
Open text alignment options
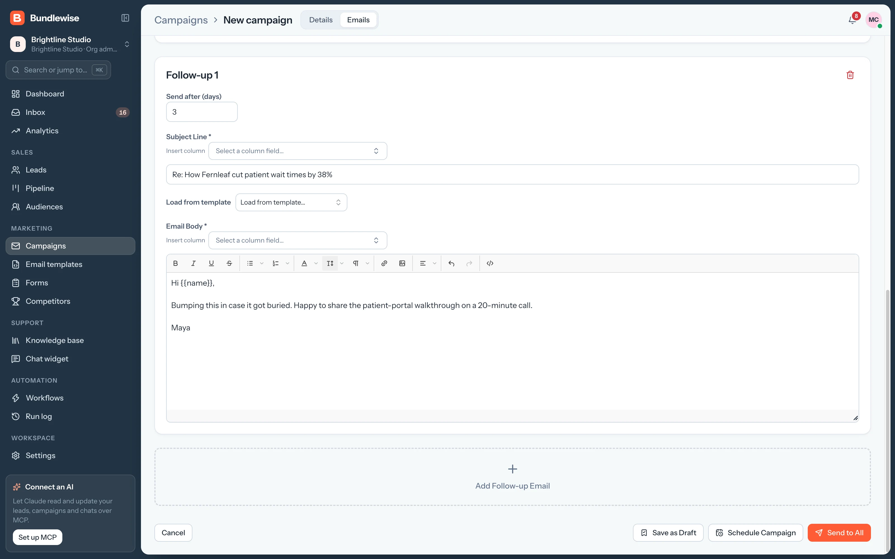click(x=423, y=263)
